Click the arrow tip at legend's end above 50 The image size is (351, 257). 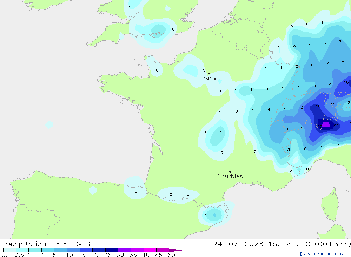click(x=176, y=250)
